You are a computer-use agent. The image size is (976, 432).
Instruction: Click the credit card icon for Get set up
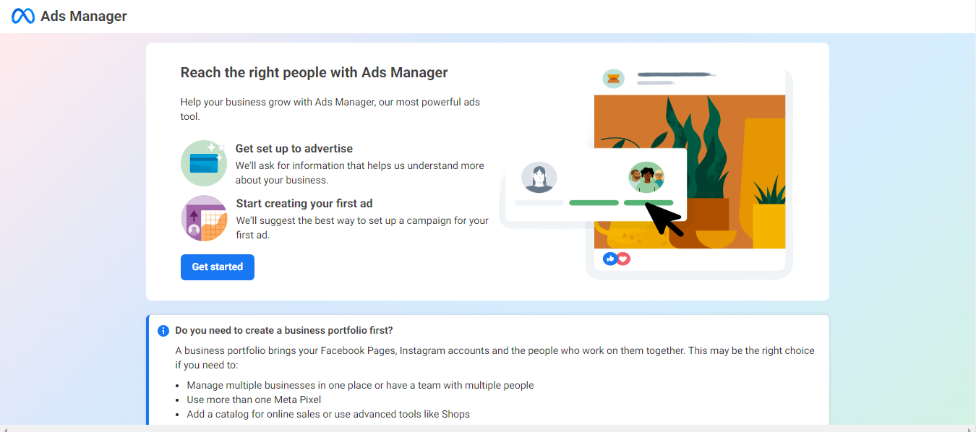[203, 163]
